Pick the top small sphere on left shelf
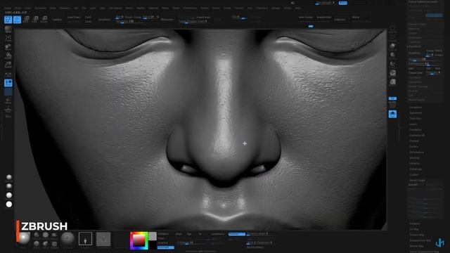Viewport: 450px width, 253px height. 9,177
